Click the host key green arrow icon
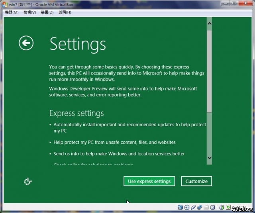 [x=228, y=207]
